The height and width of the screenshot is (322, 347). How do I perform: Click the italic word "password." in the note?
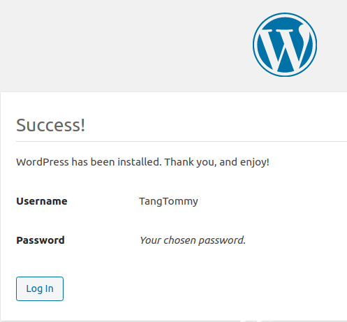222,241
